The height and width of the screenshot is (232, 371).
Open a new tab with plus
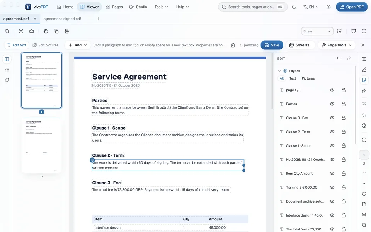[98, 19]
